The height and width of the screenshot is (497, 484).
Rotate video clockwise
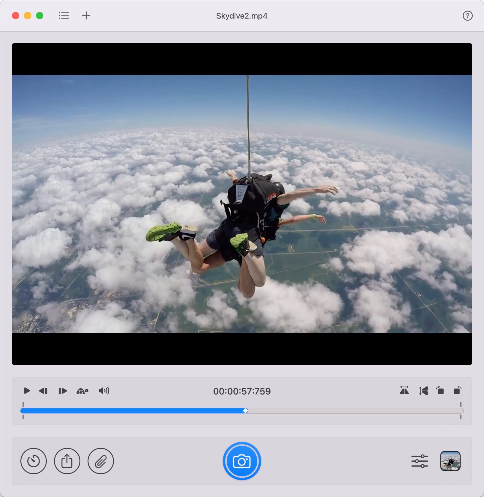[x=457, y=391]
